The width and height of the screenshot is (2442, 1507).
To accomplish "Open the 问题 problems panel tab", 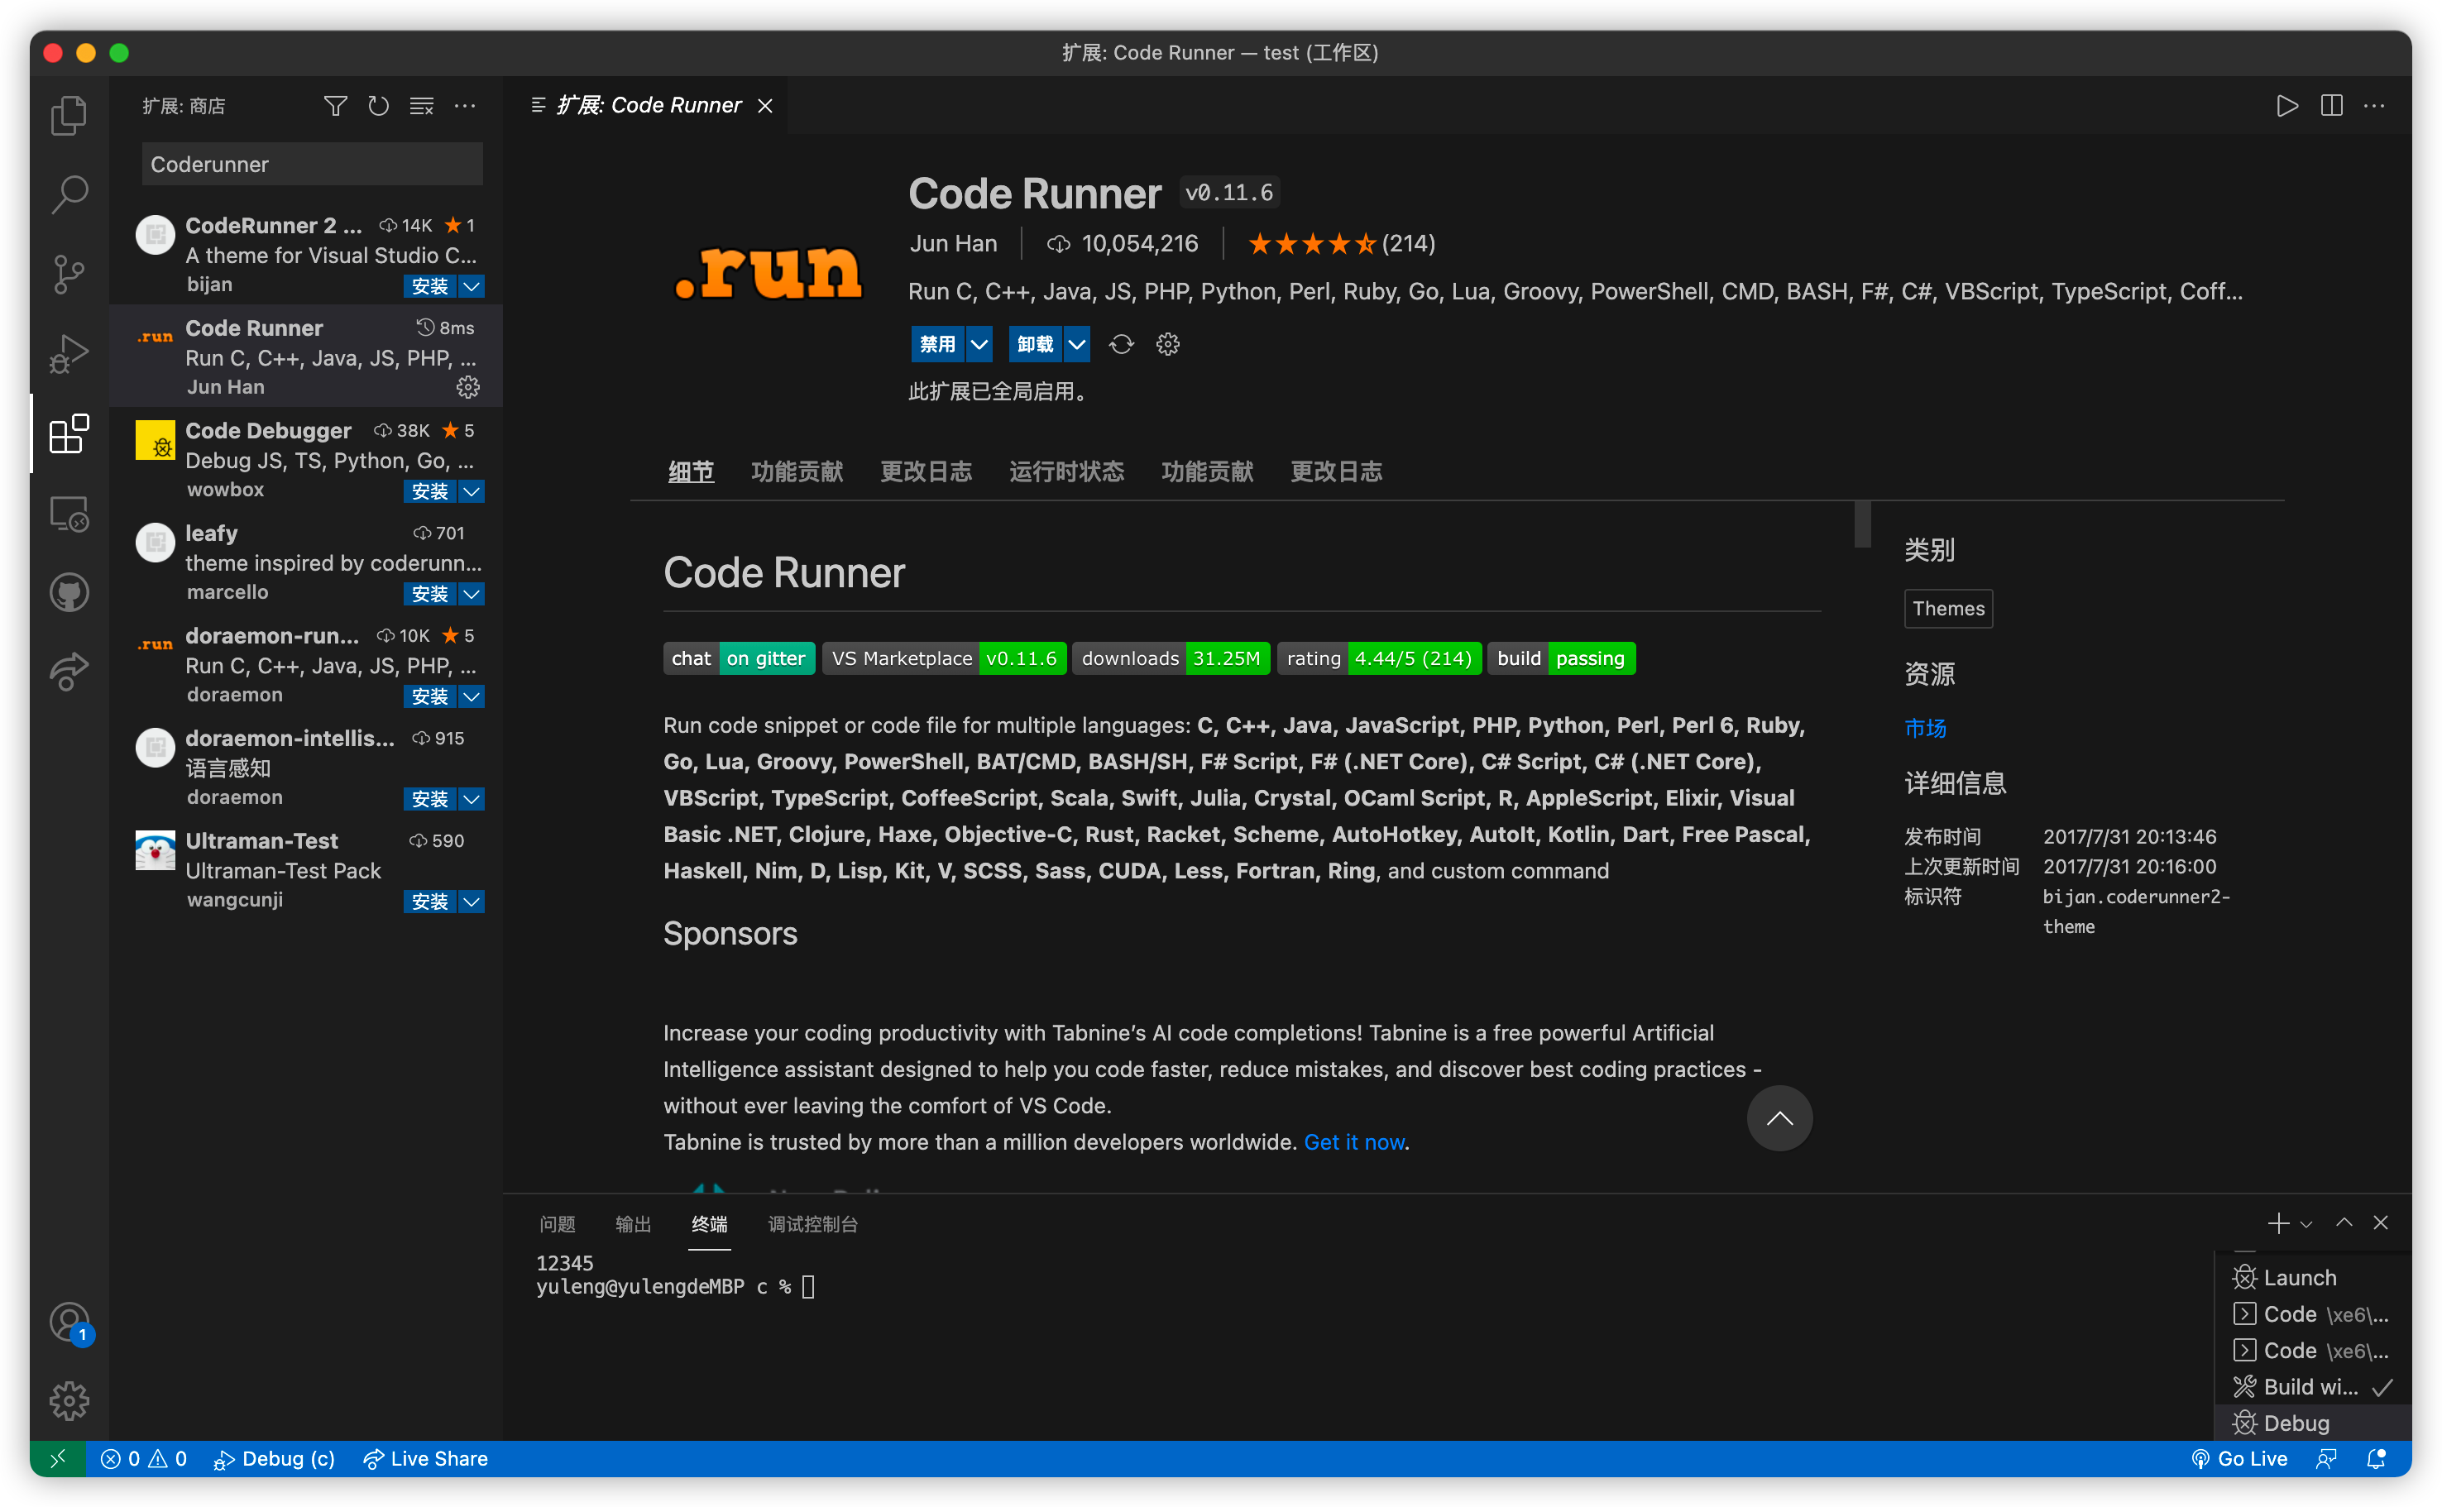I will tap(558, 1224).
